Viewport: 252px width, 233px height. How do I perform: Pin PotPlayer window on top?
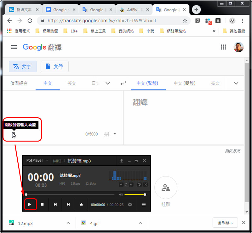point(122,160)
